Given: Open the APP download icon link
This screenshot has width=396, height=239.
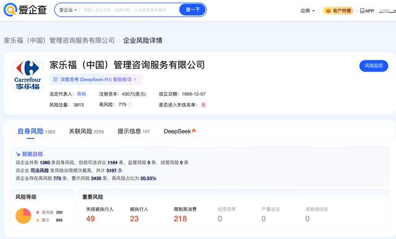Looking at the screenshot, I should pos(367,11).
